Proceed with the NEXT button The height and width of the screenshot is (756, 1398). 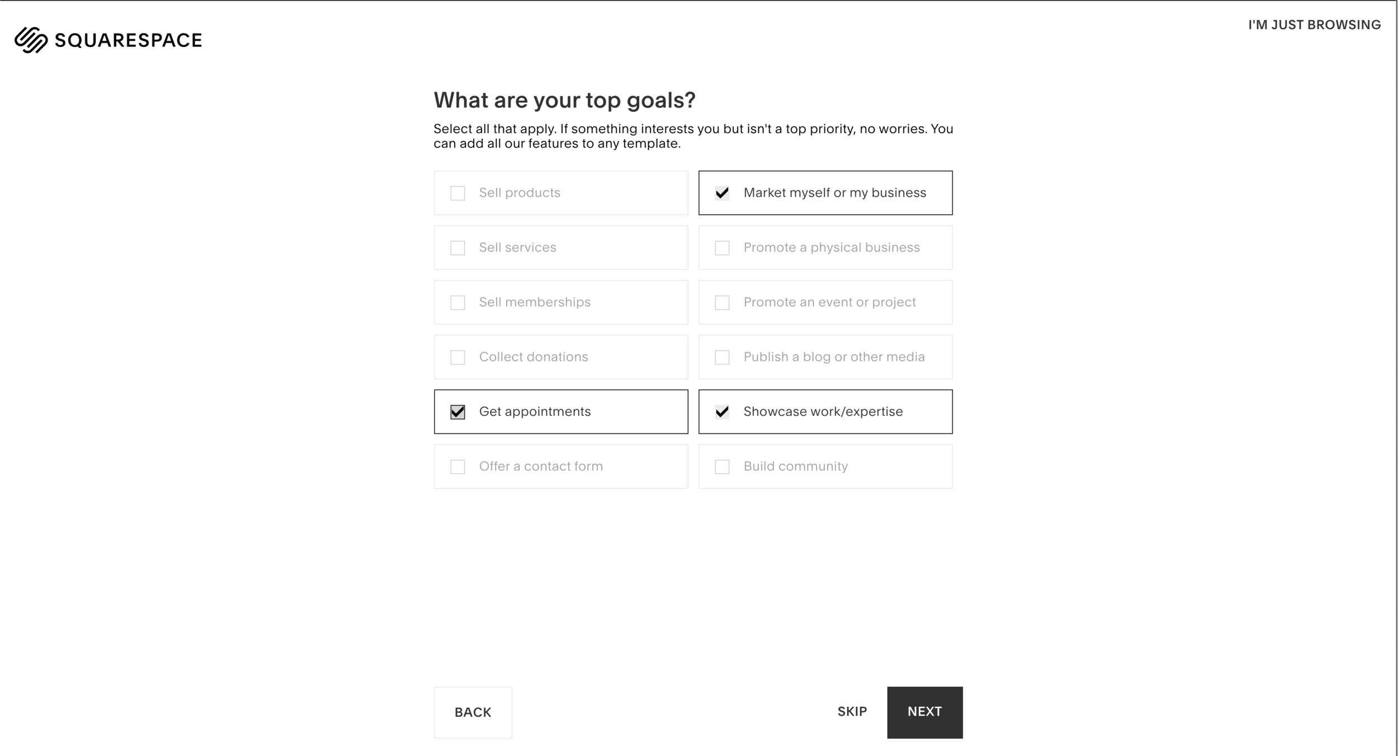tap(924, 712)
